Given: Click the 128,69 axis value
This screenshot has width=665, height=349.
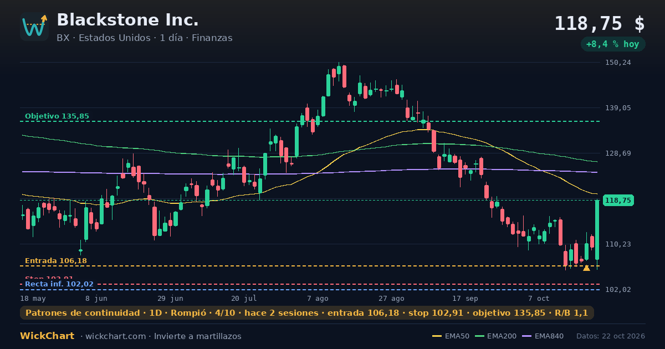Looking at the screenshot, I should [618, 153].
